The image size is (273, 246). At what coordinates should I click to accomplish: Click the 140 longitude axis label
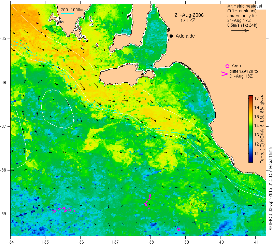220,242
